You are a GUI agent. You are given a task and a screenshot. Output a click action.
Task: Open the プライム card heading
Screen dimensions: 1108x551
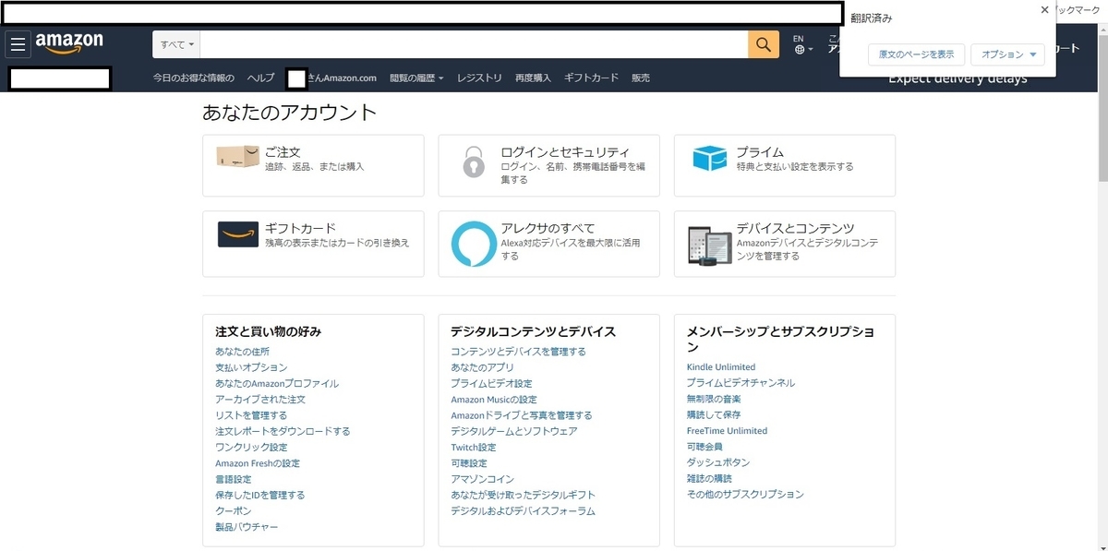(x=760, y=152)
